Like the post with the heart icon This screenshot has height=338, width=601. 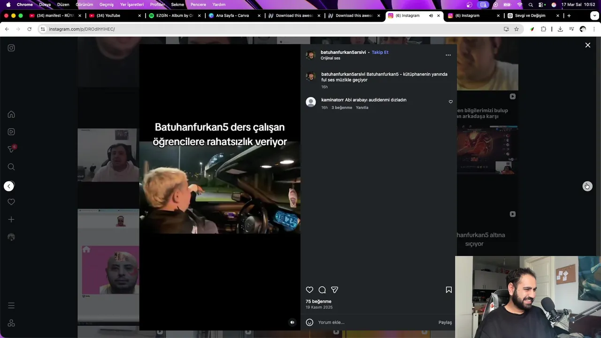309,290
